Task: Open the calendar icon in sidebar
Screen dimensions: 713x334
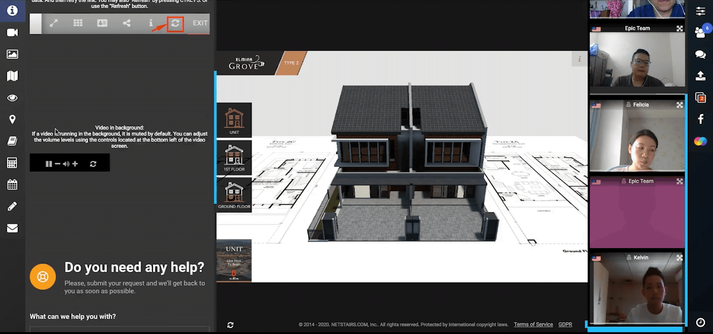Action: click(x=12, y=184)
